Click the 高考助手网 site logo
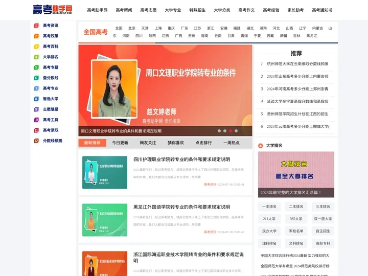This screenshot has height=276, width=368. (x=52, y=10)
